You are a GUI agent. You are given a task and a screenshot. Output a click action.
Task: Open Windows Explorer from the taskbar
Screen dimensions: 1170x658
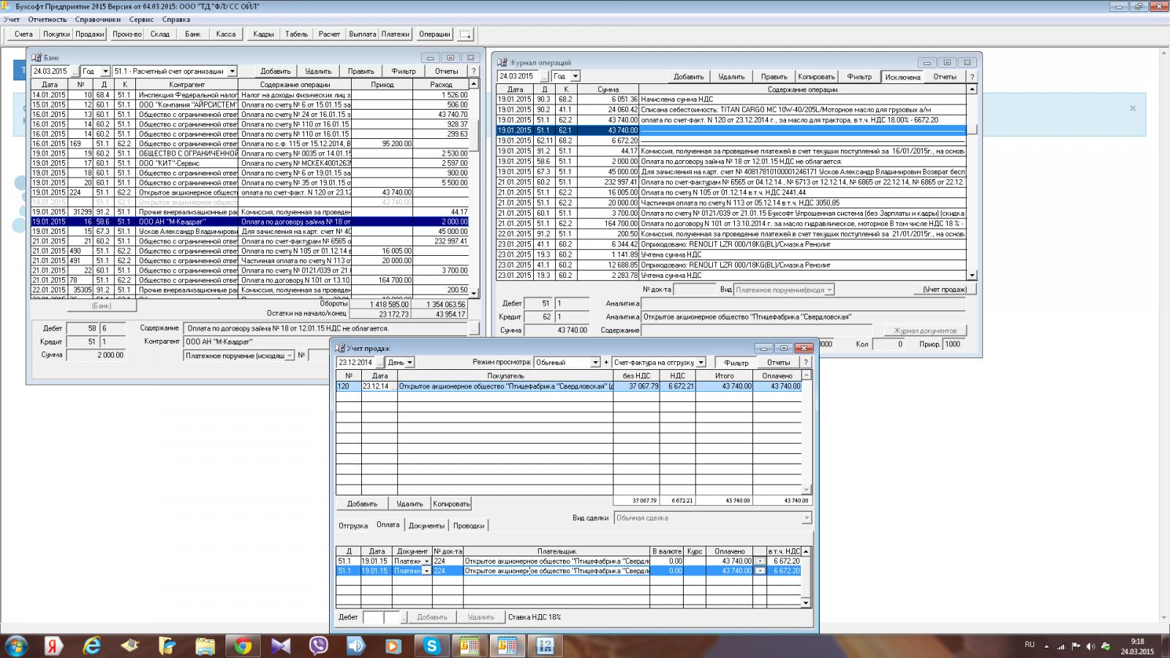(x=205, y=646)
